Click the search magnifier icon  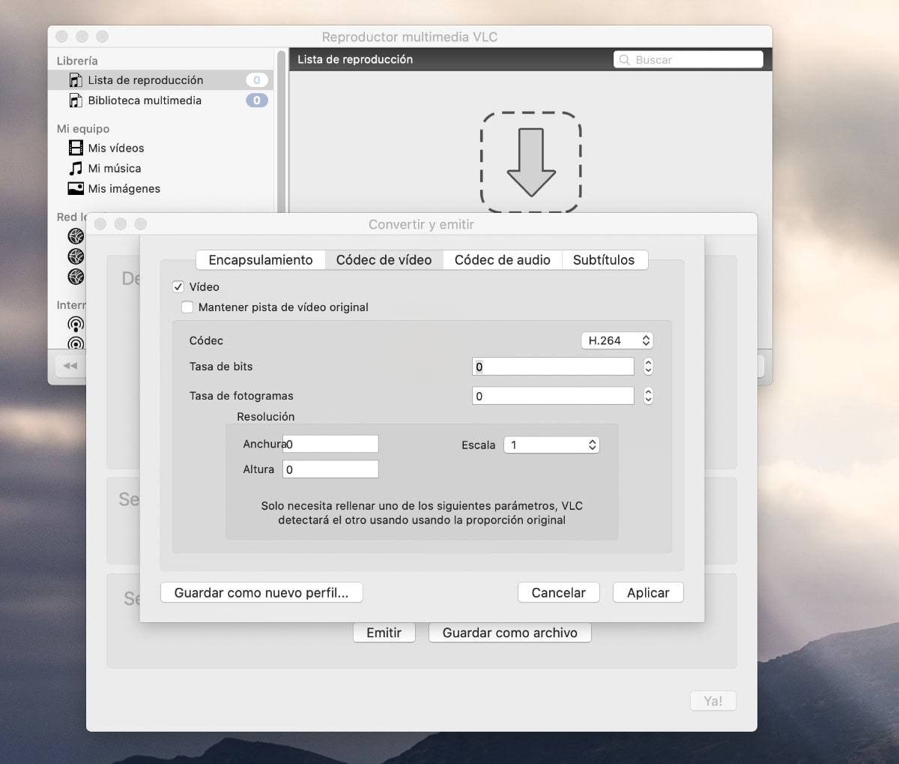(624, 60)
